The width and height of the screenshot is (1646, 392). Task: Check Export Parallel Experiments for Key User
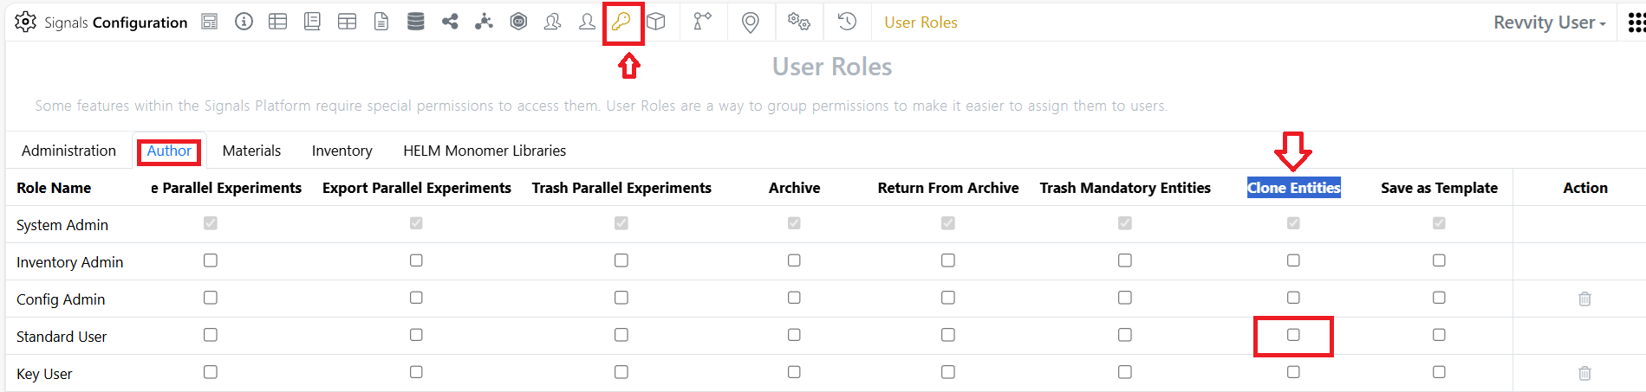[416, 372]
